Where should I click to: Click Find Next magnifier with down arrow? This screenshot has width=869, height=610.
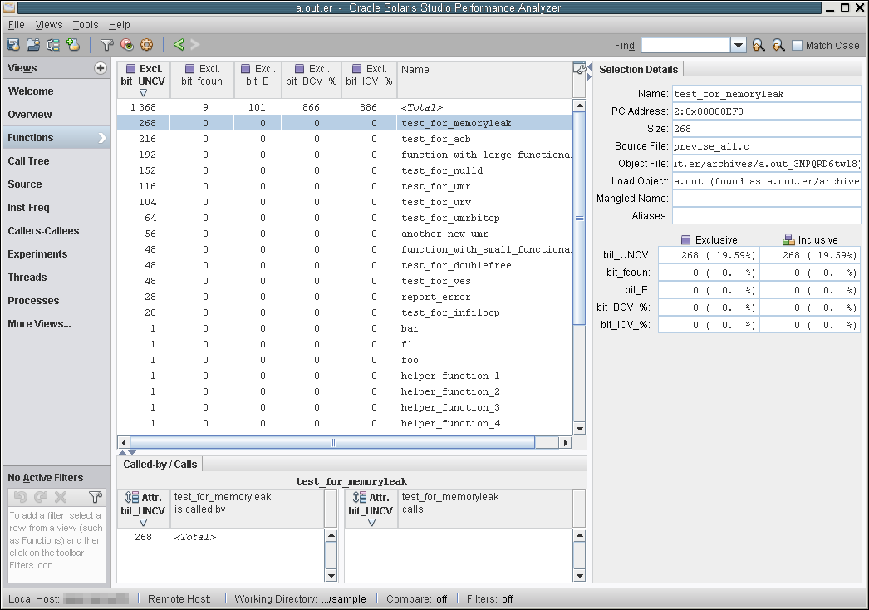[778, 46]
